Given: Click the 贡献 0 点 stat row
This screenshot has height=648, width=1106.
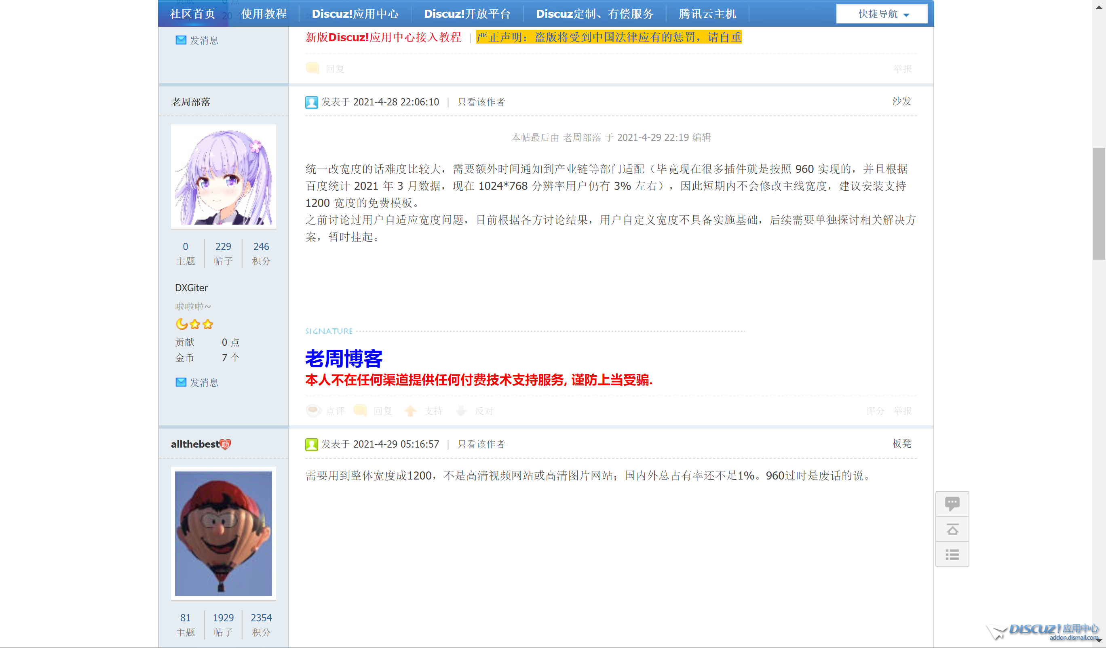Looking at the screenshot, I should 208,342.
